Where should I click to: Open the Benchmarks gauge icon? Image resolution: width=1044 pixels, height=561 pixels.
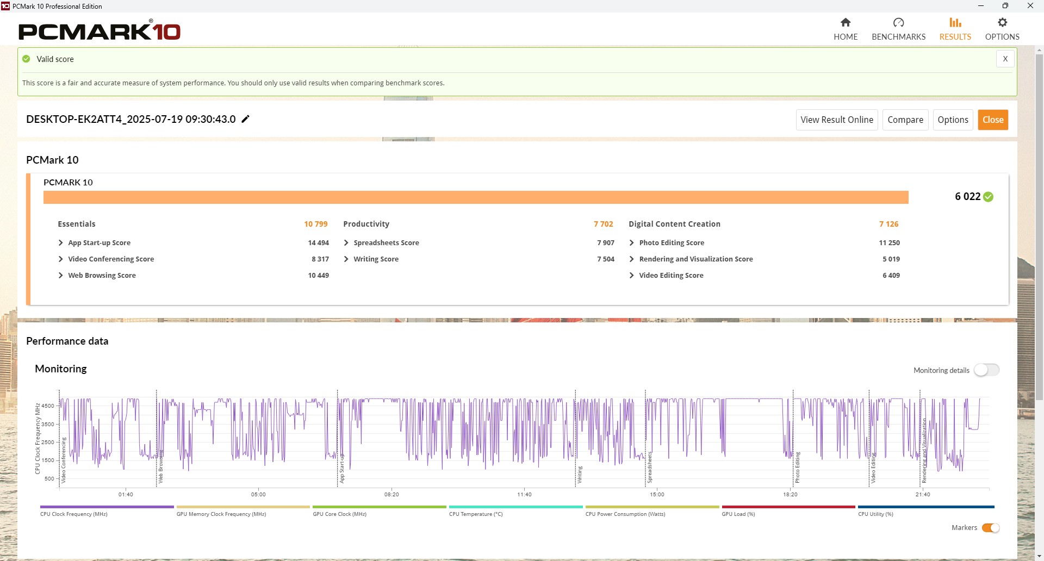tap(898, 23)
